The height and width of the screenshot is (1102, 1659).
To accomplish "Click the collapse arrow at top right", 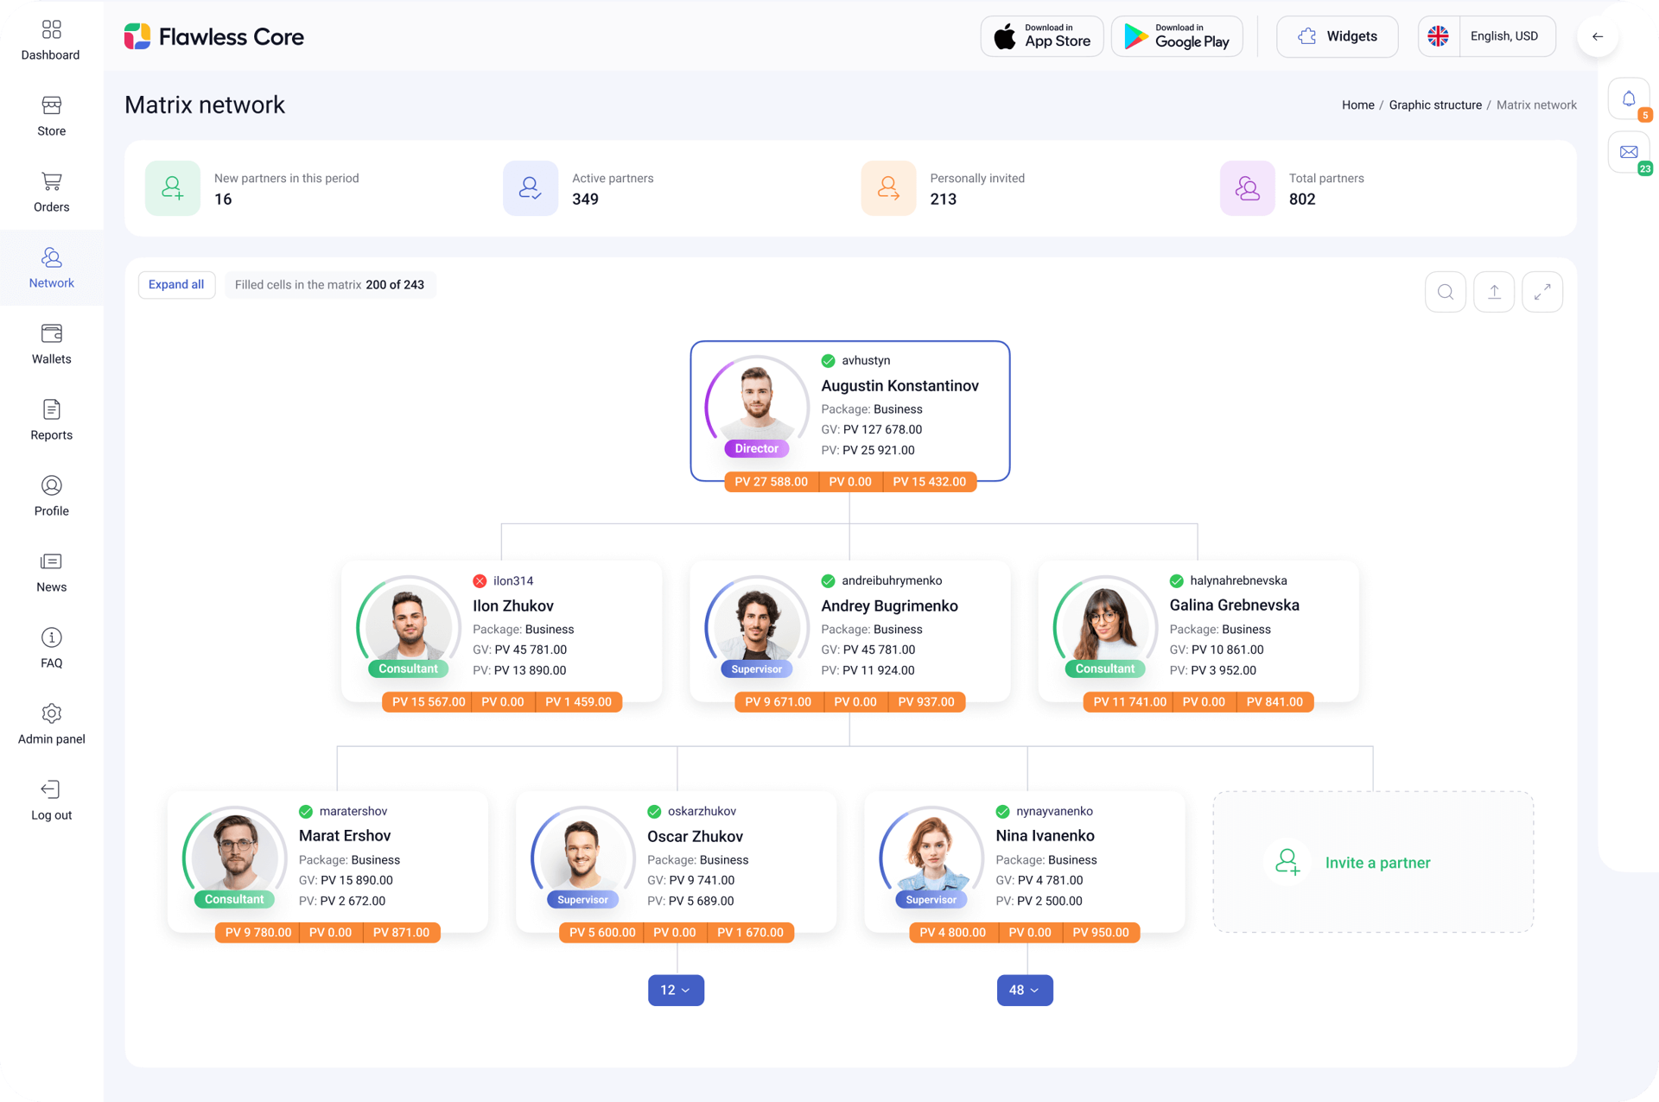I will (x=1598, y=36).
